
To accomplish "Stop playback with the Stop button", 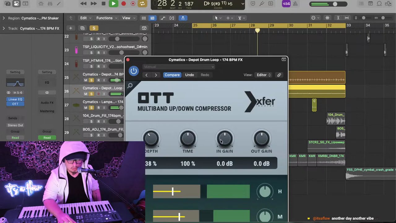I will [104, 4].
